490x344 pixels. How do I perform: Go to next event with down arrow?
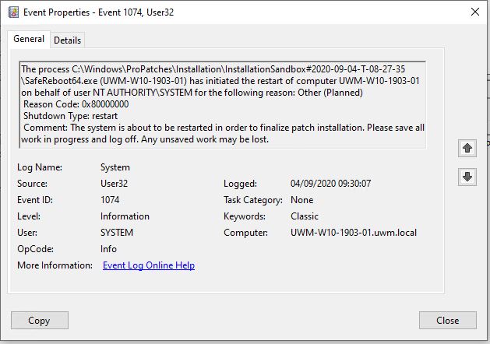(x=467, y=177)
